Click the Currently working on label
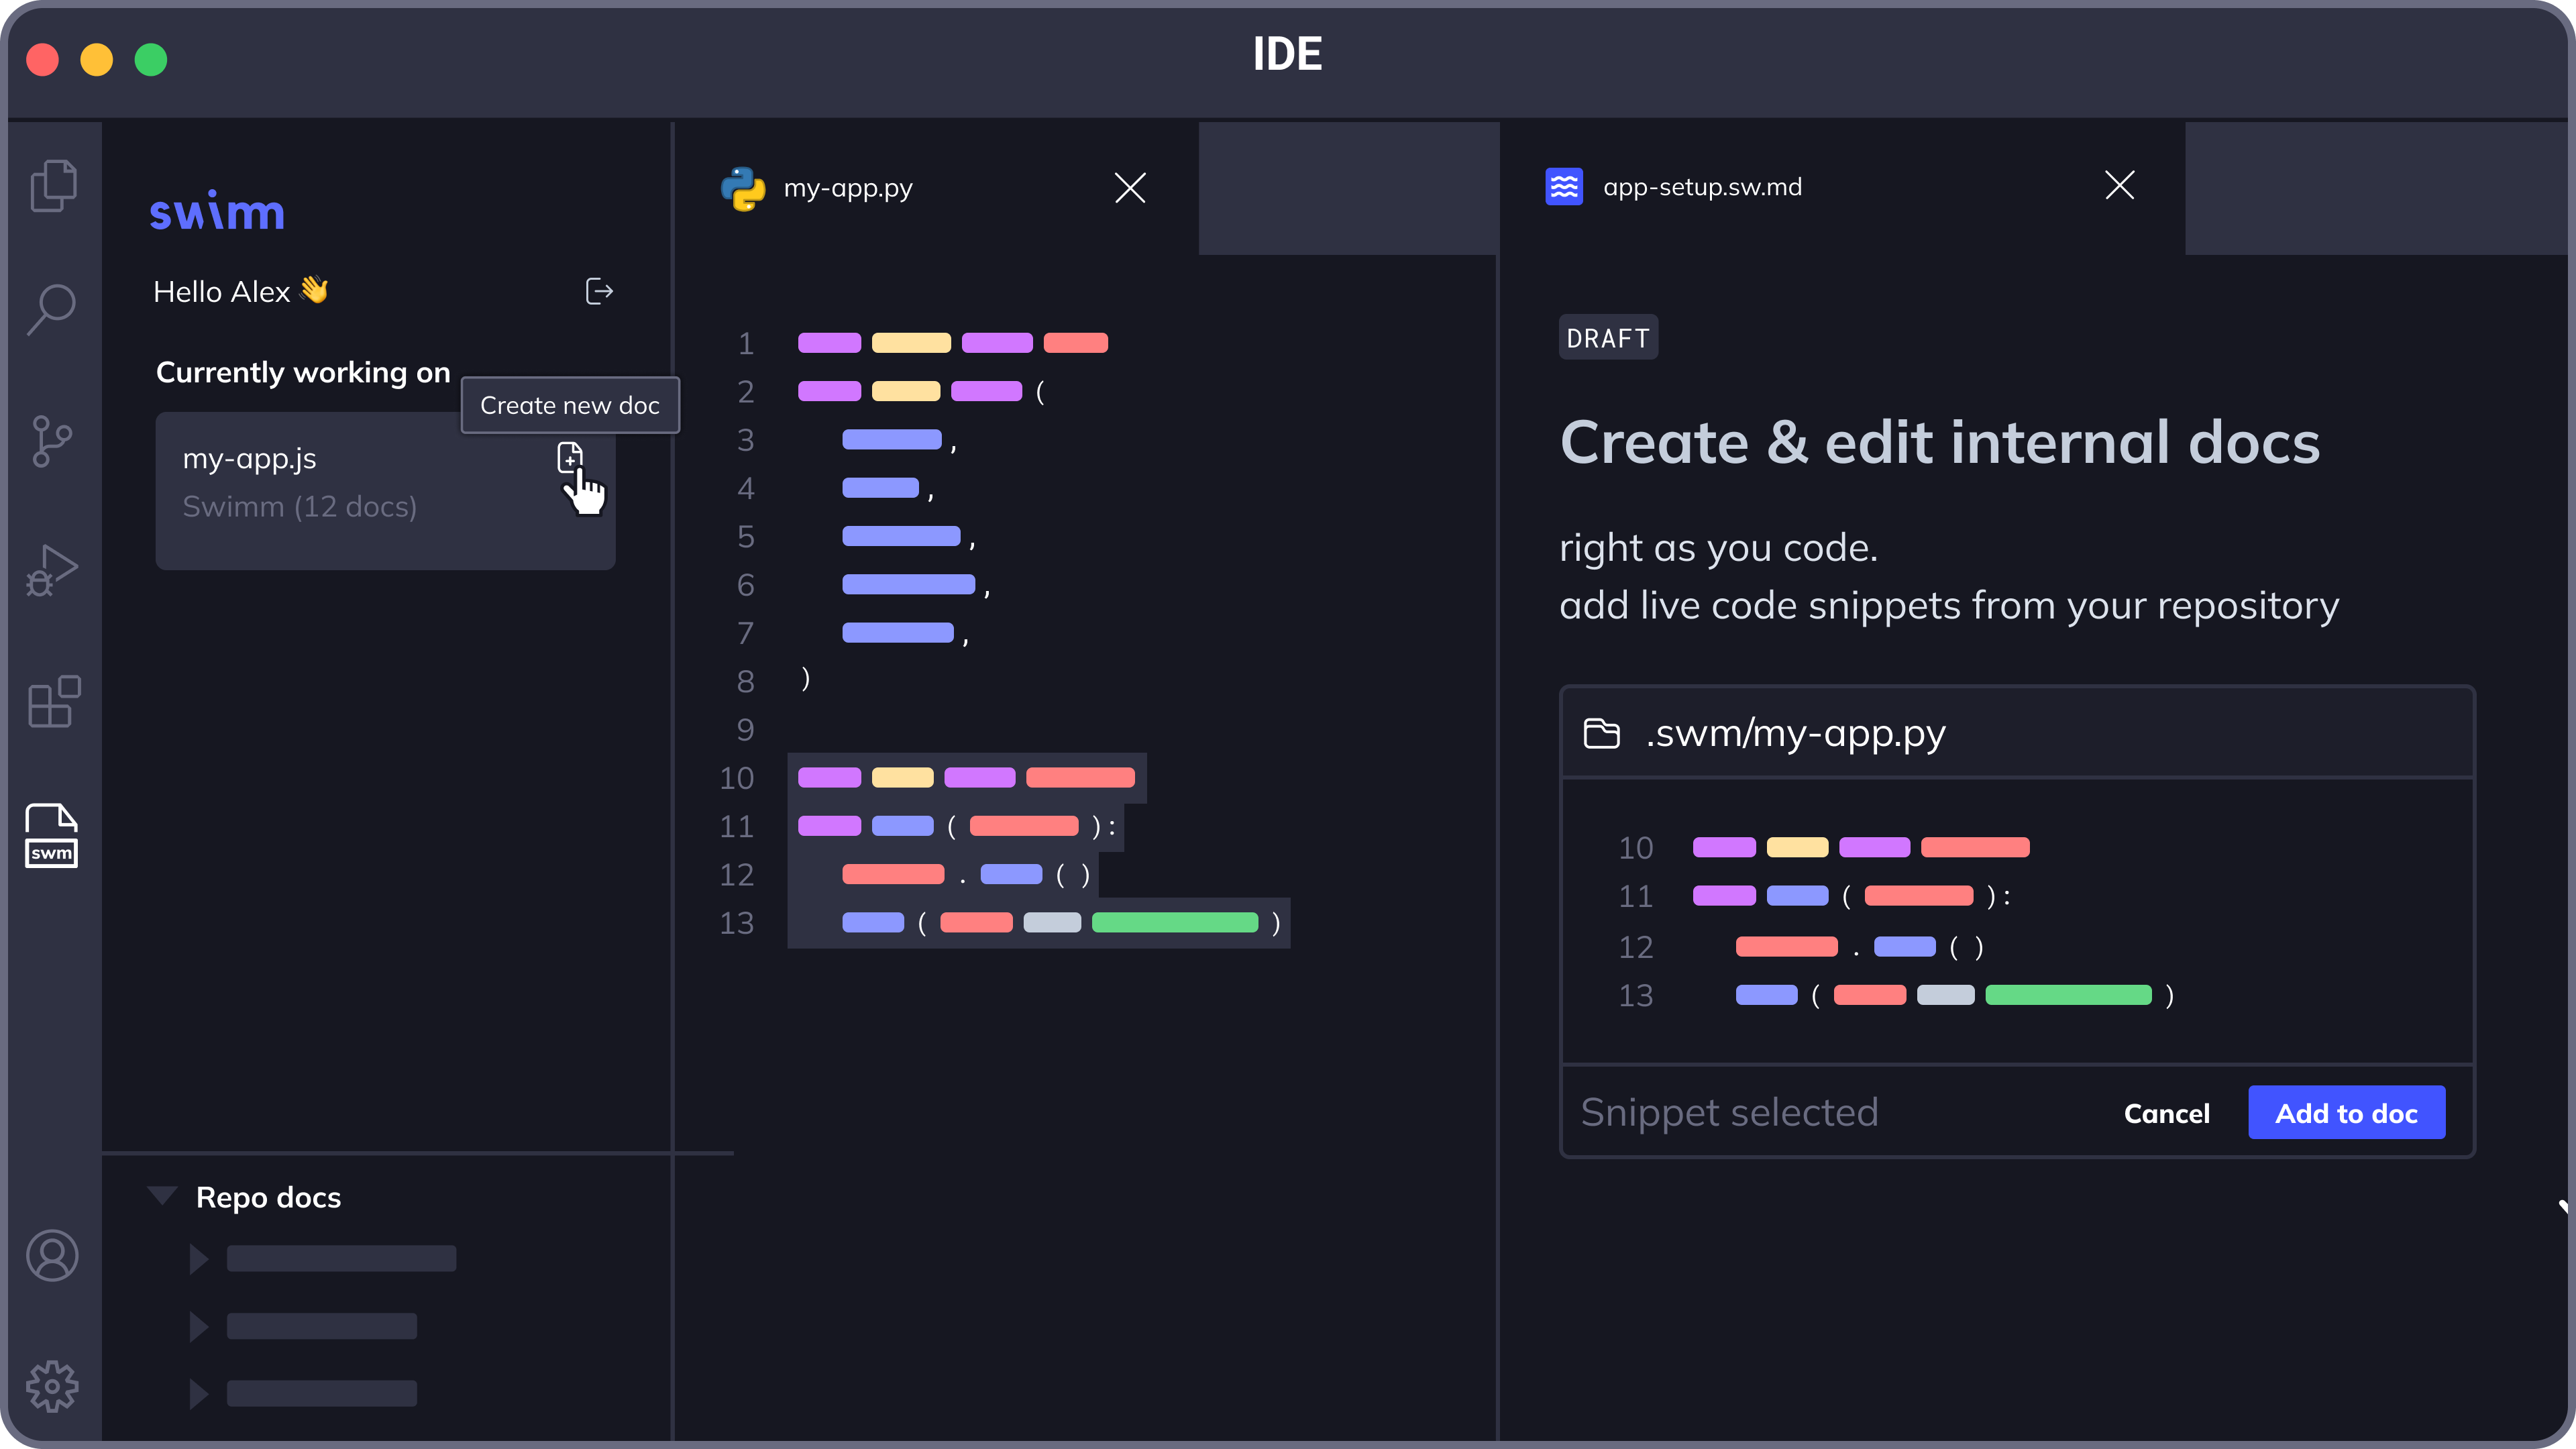The width and height of the screenshot is (2576, 1449). tap(303, 372)
